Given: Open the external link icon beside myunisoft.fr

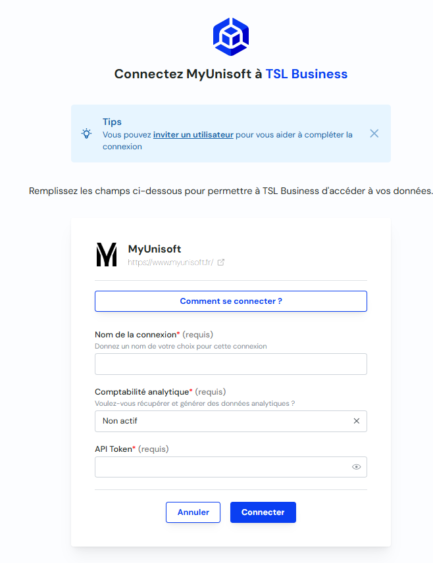Looking at the screenshot, I should (221, 262).
